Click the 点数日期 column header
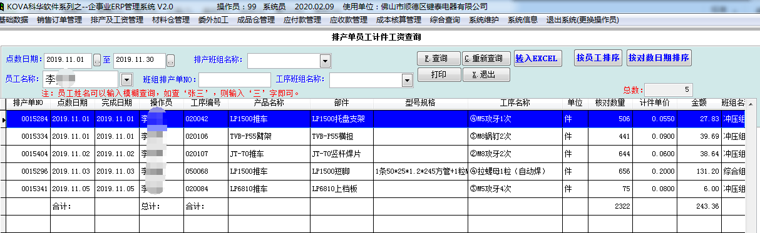This screenshot has width=760, height=233. pos(73,102)
